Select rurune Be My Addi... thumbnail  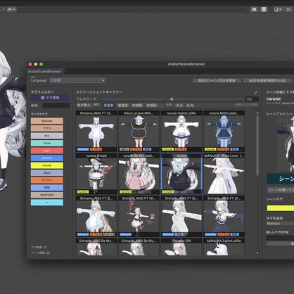click(139, 174)
